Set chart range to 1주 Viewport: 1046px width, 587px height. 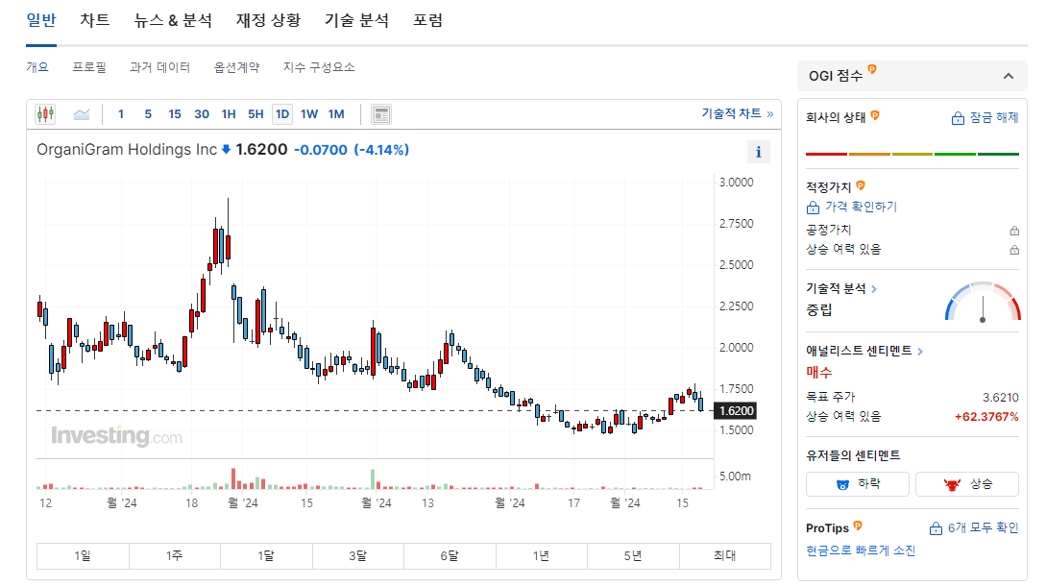point(174,555)
